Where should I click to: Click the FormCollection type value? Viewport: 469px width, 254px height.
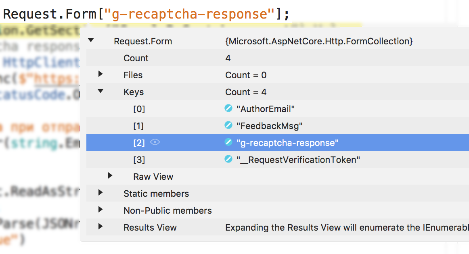pos(319,41)
